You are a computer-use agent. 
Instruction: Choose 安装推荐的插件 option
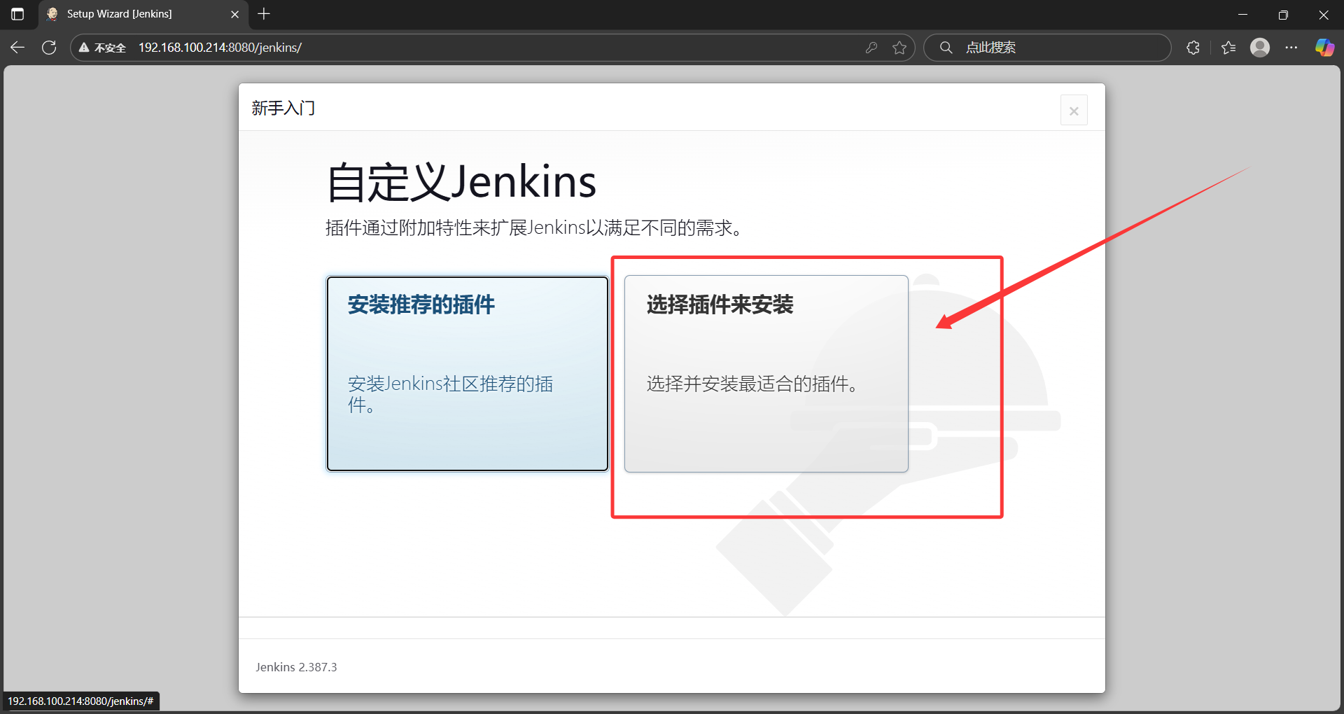468,374
